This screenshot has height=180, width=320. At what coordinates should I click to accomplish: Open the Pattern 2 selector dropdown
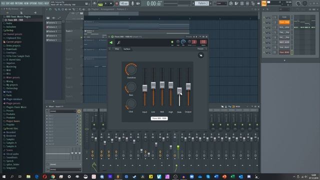[x=202, y=3]
